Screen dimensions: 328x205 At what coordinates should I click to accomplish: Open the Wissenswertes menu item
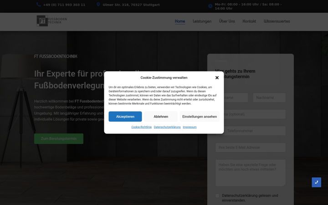coord(277,21)
